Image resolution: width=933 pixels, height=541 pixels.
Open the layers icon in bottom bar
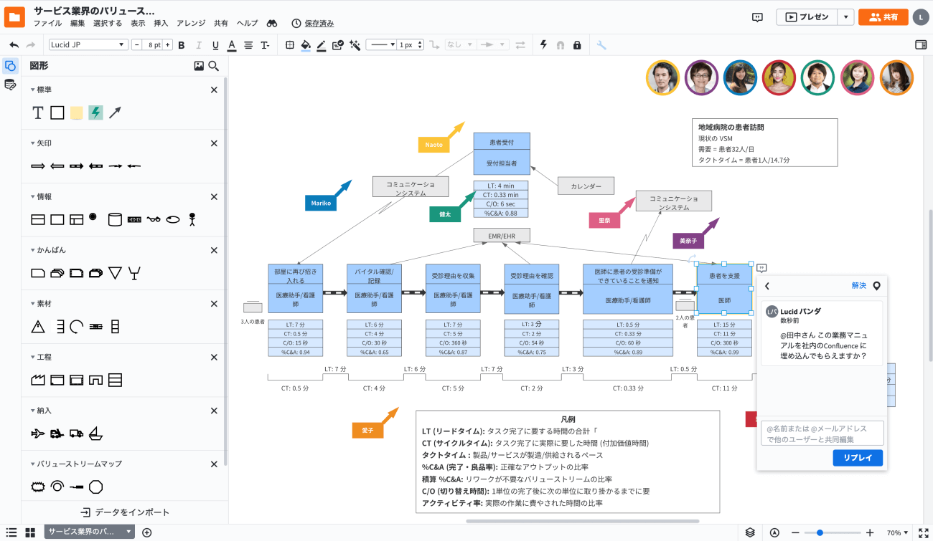click(750, 532)
